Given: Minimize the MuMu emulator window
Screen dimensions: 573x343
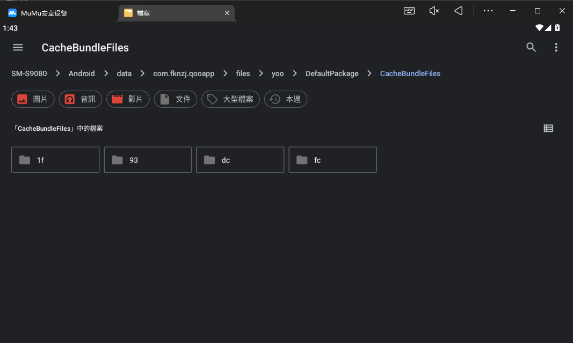Looking at the screenshot, I should [513, 11].
